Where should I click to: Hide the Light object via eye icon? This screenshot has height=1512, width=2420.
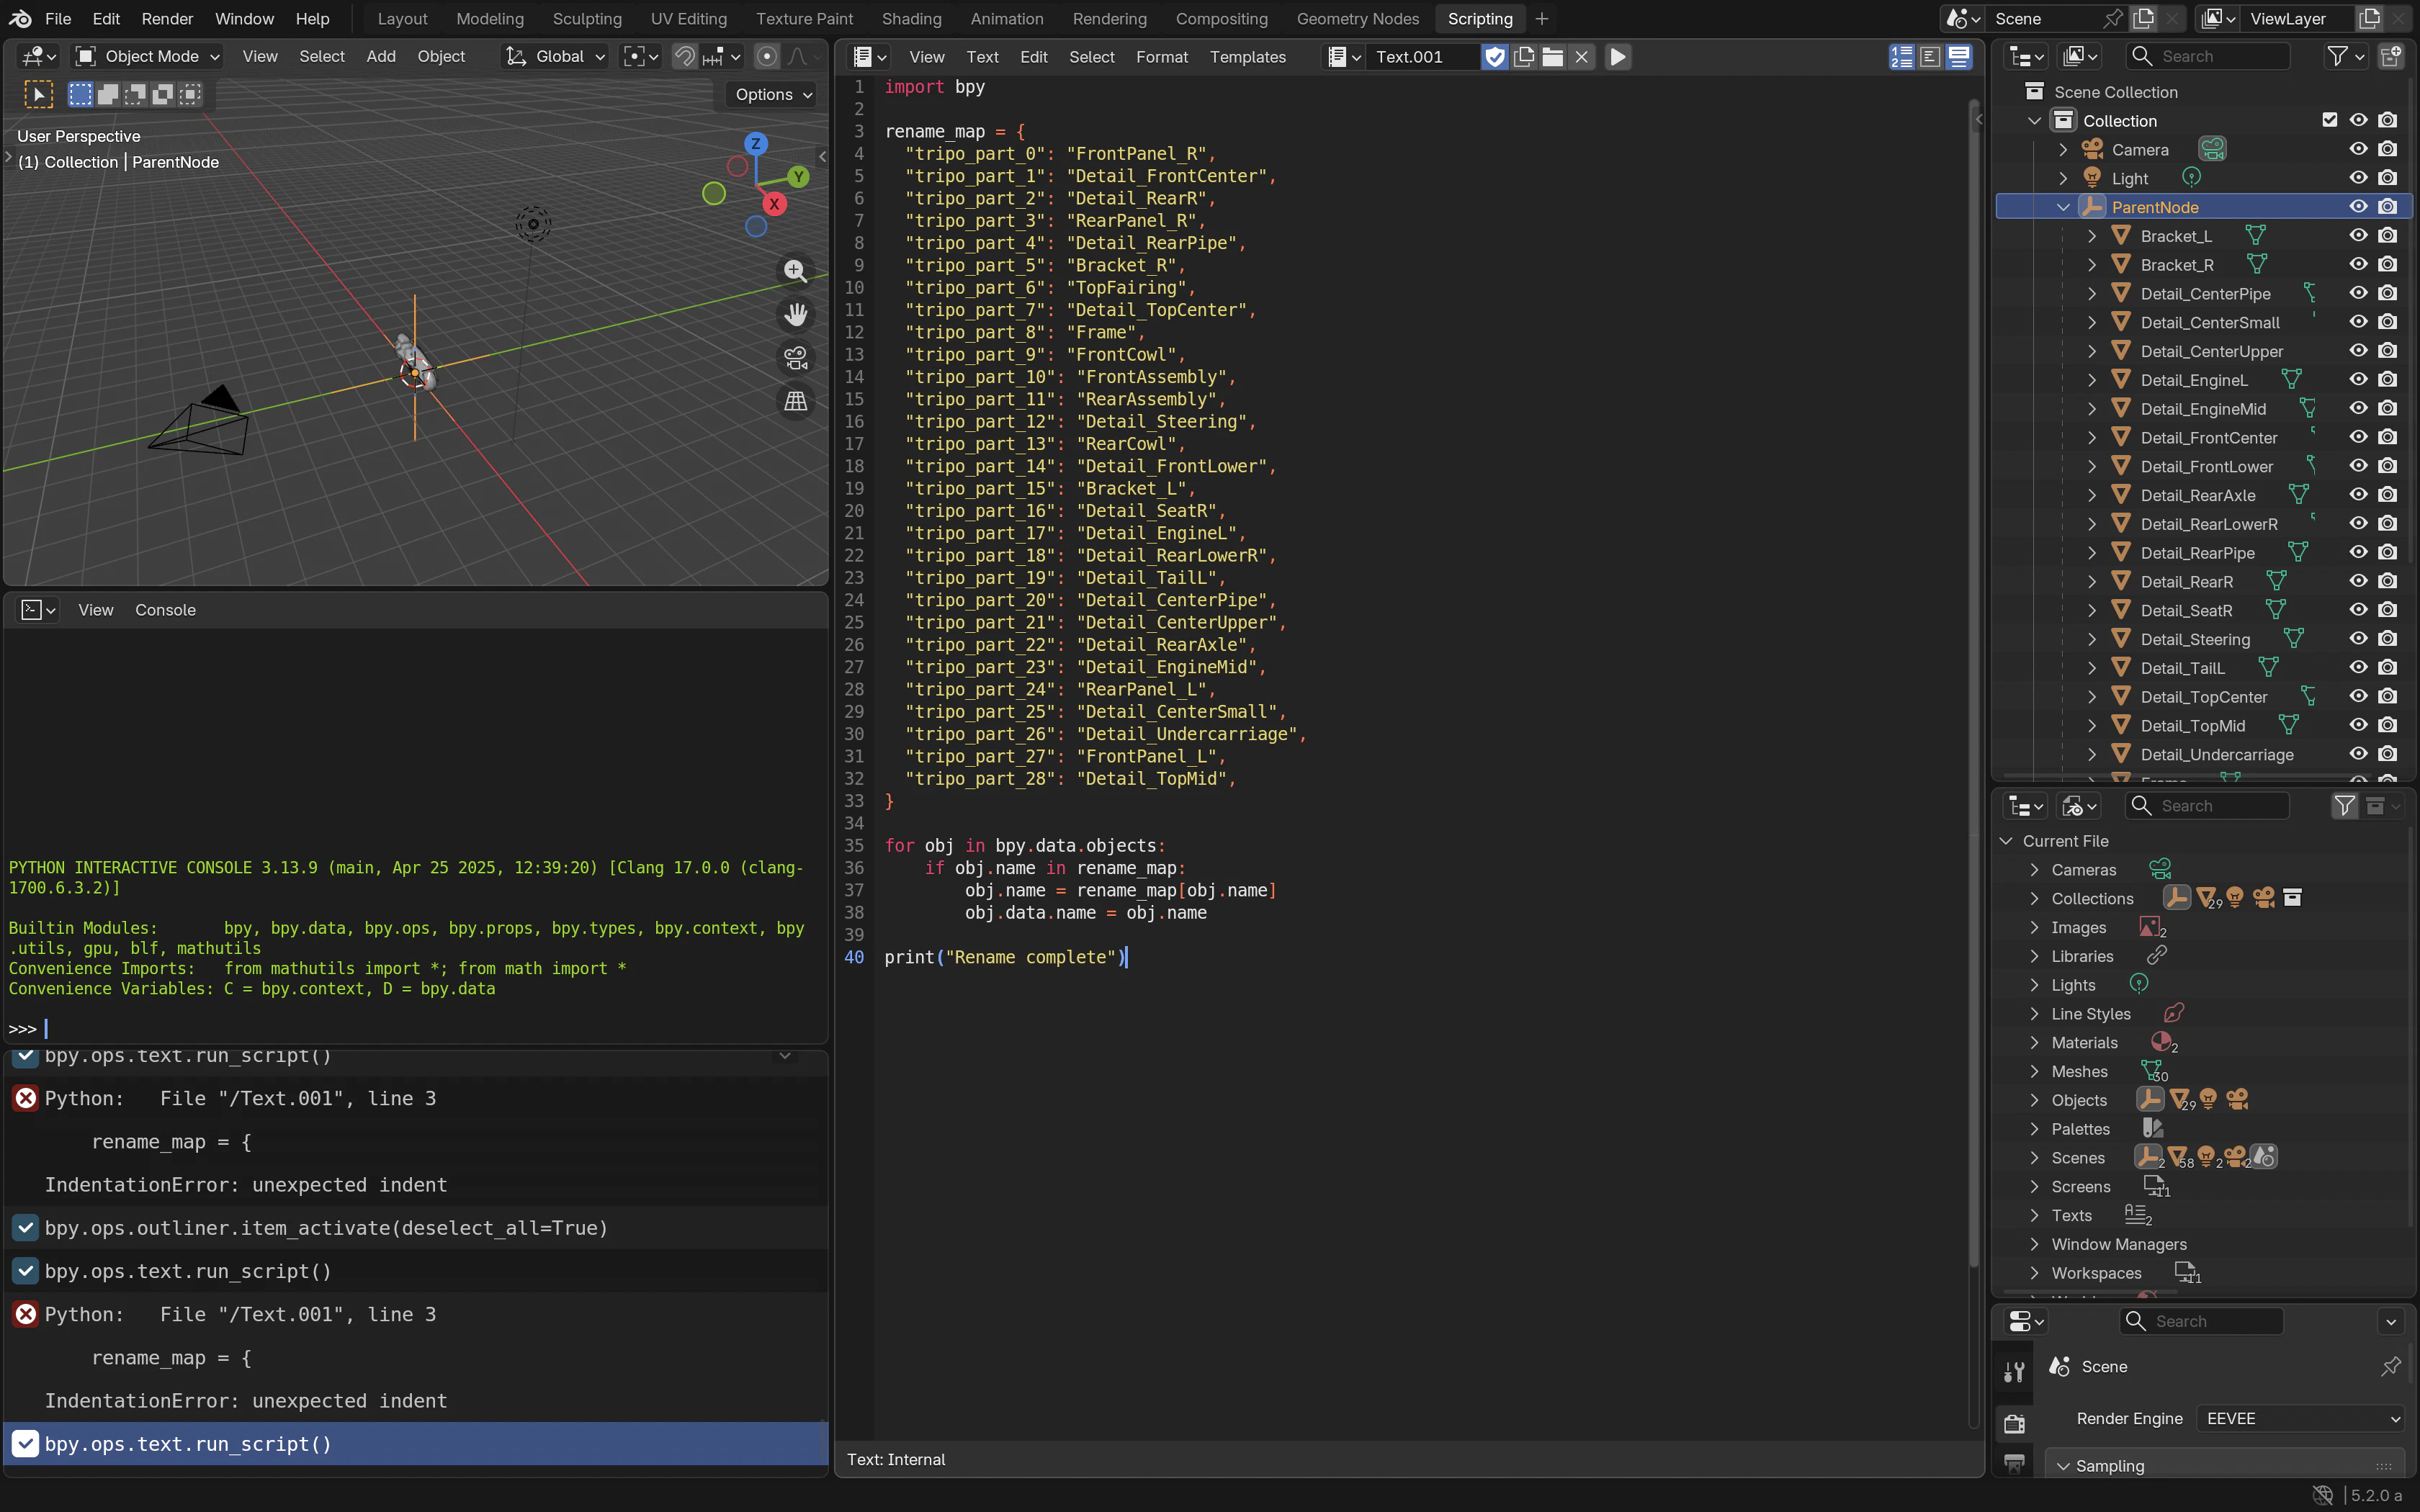tap(2358, 178)
